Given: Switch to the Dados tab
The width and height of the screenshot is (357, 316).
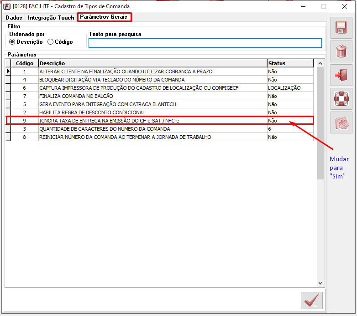Looking at the screenshot, I should point(14,18).
